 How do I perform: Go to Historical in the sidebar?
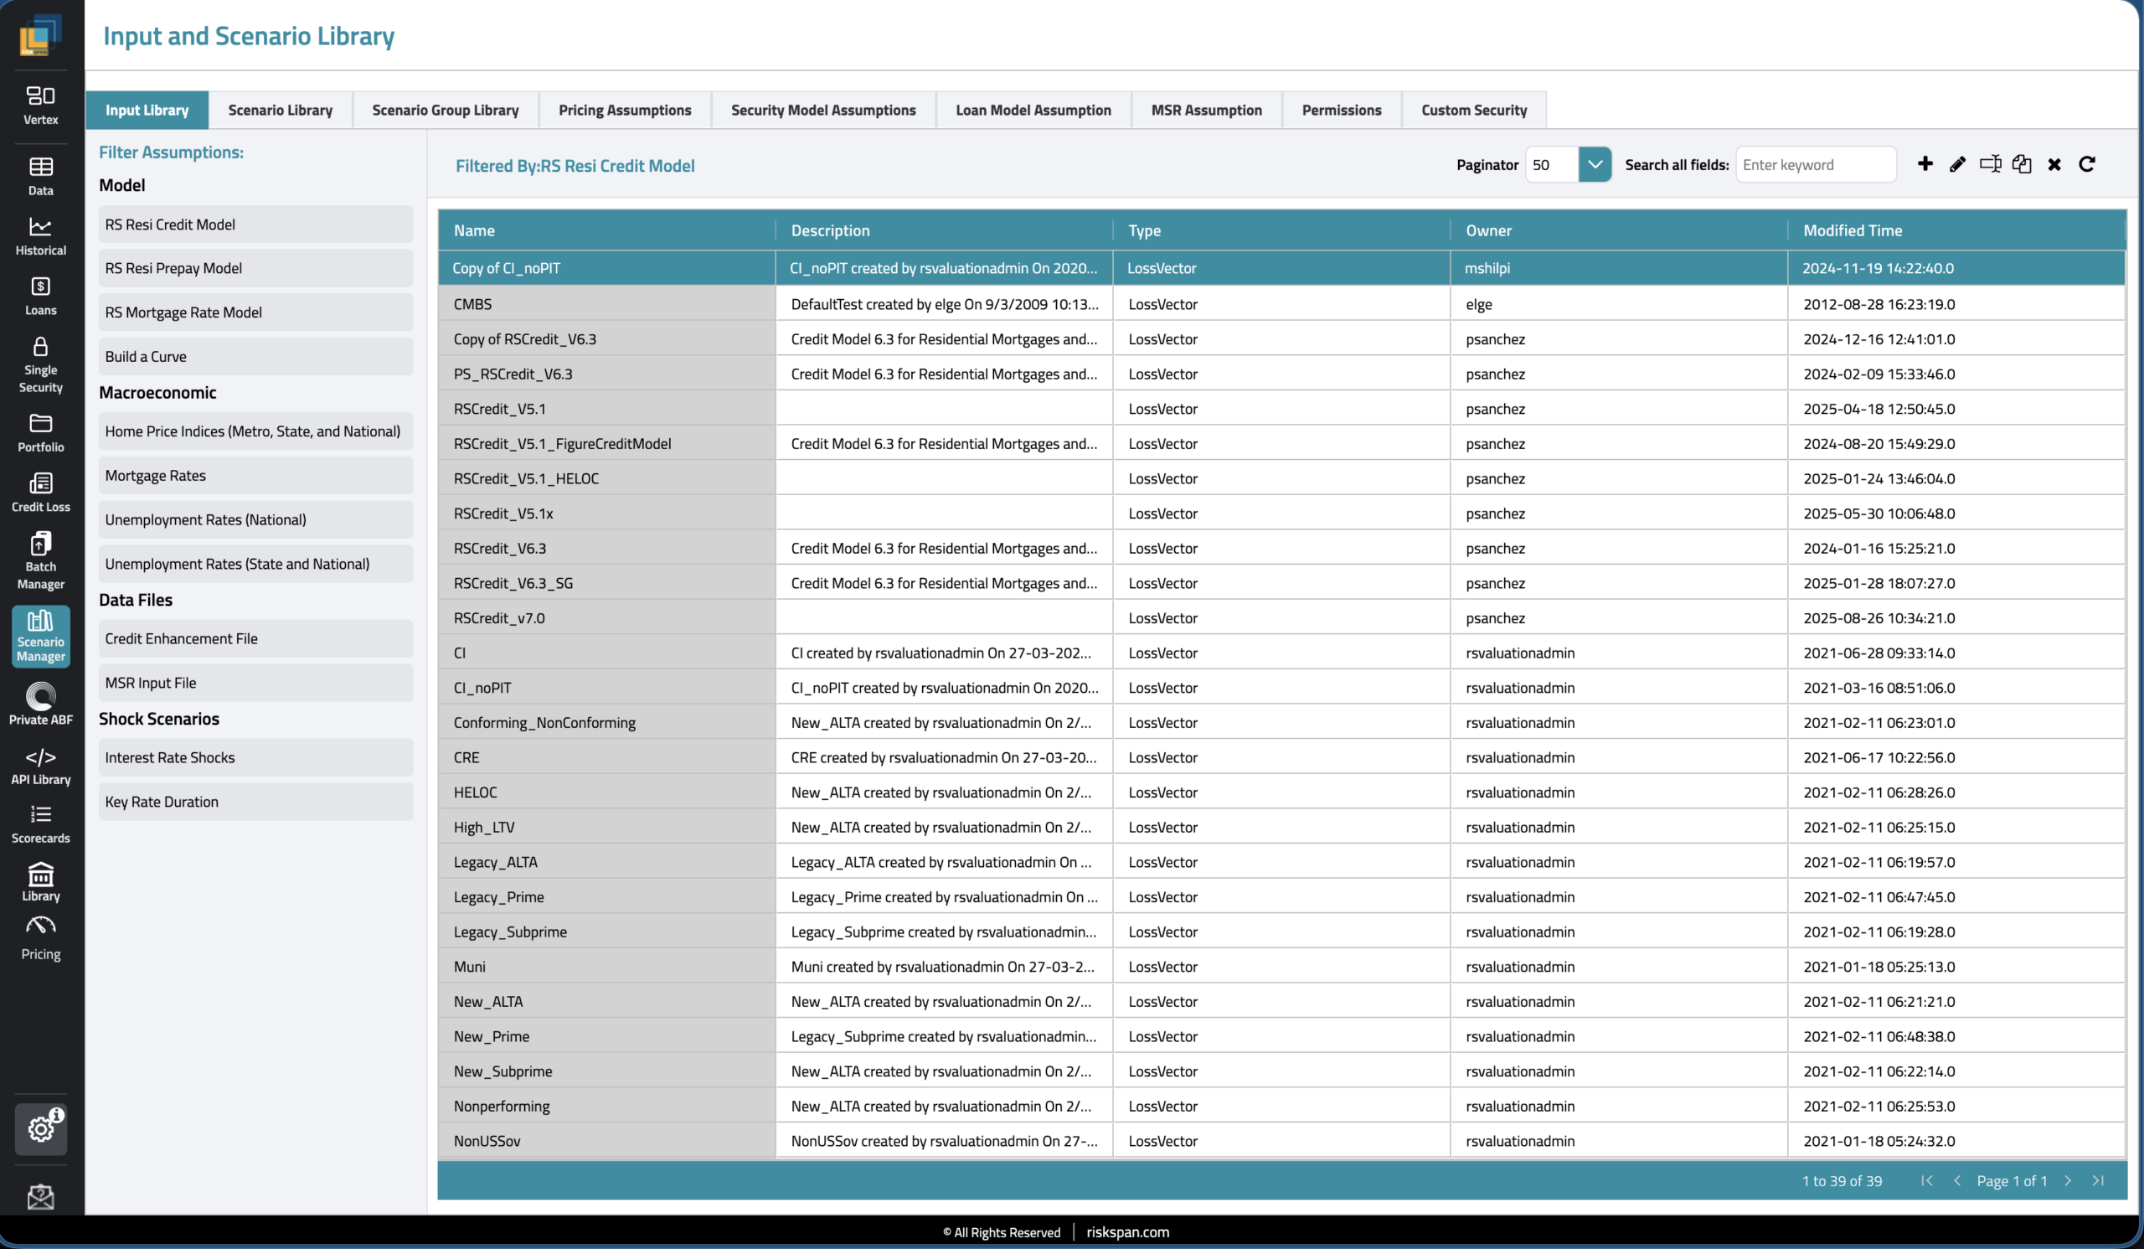41,236
